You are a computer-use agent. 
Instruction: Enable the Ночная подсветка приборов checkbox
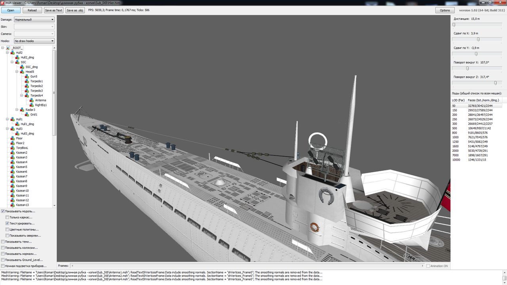click(3, 266)
